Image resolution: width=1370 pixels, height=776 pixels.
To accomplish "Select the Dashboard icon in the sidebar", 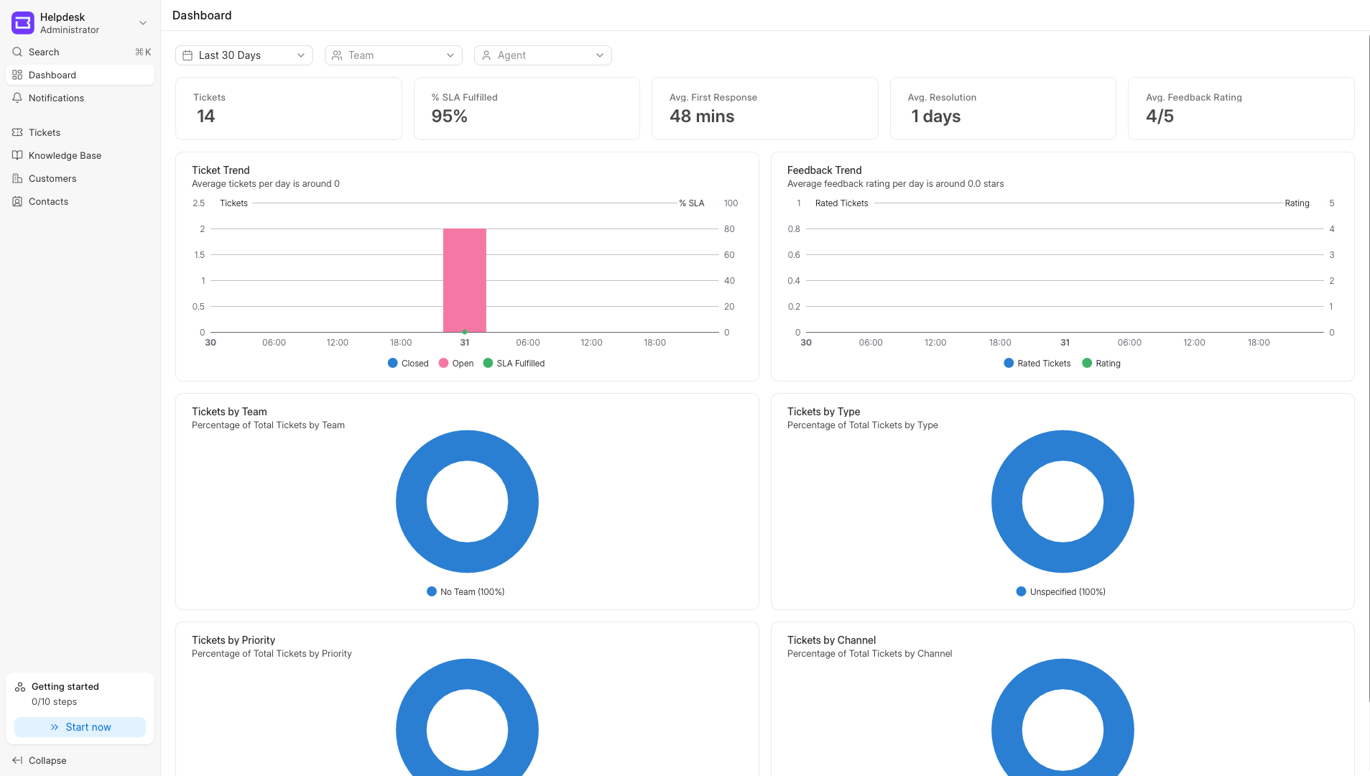I will [x=17, y=75].
